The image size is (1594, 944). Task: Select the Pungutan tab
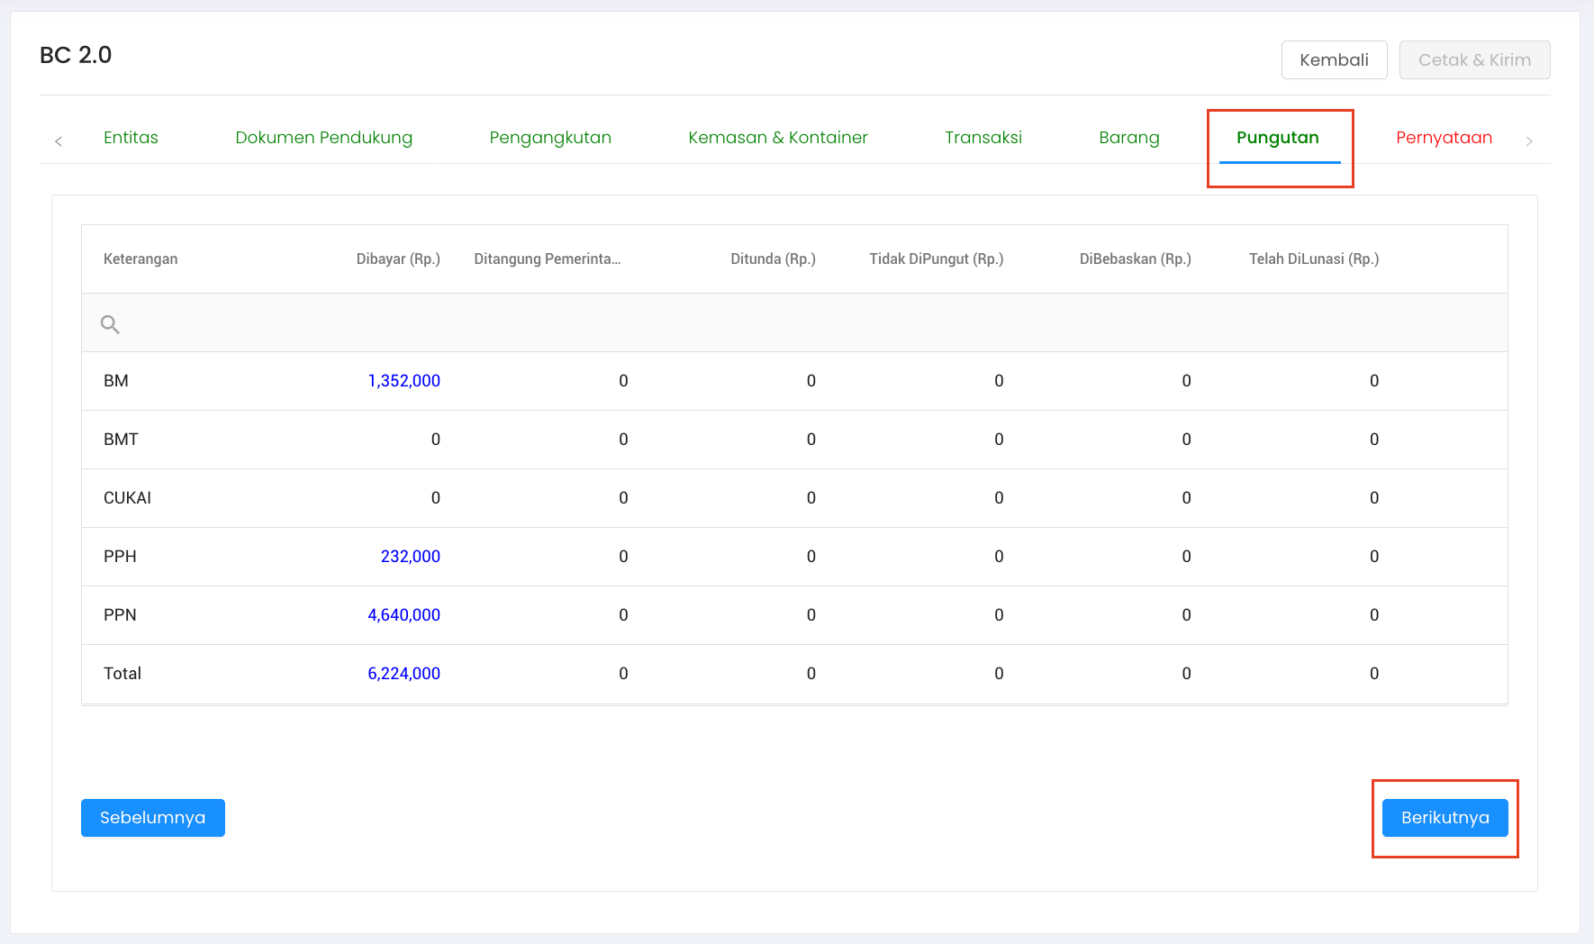[x=1277, y=138]
